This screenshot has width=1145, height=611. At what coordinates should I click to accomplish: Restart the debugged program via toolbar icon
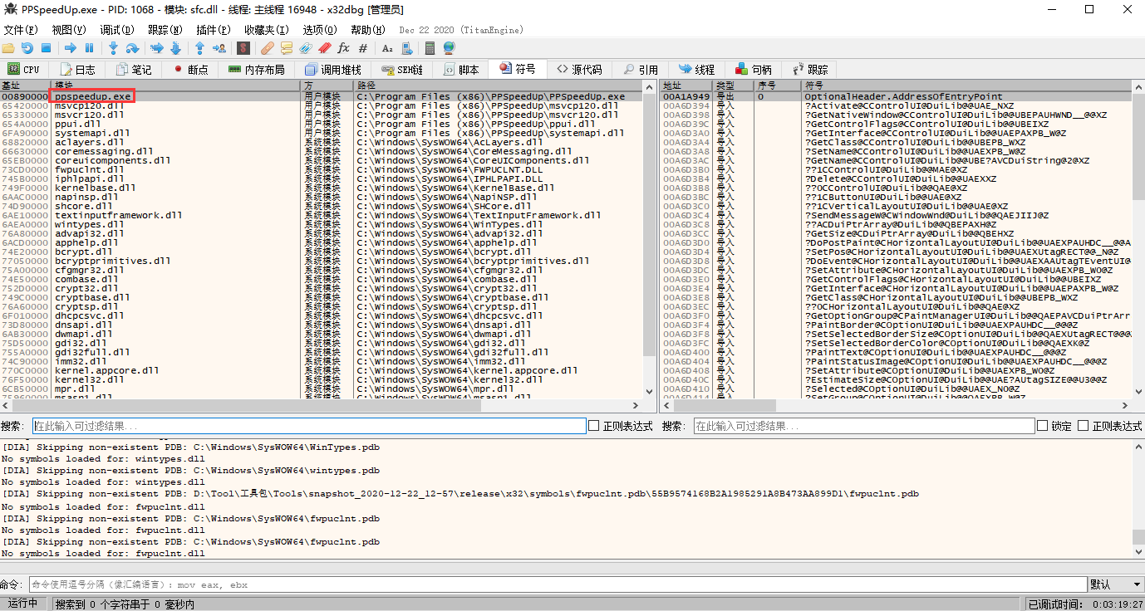[27, 48]
